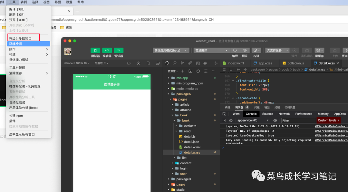
Task: Toggle the 编辑器 editor panel button
Action: pos(107,50)
